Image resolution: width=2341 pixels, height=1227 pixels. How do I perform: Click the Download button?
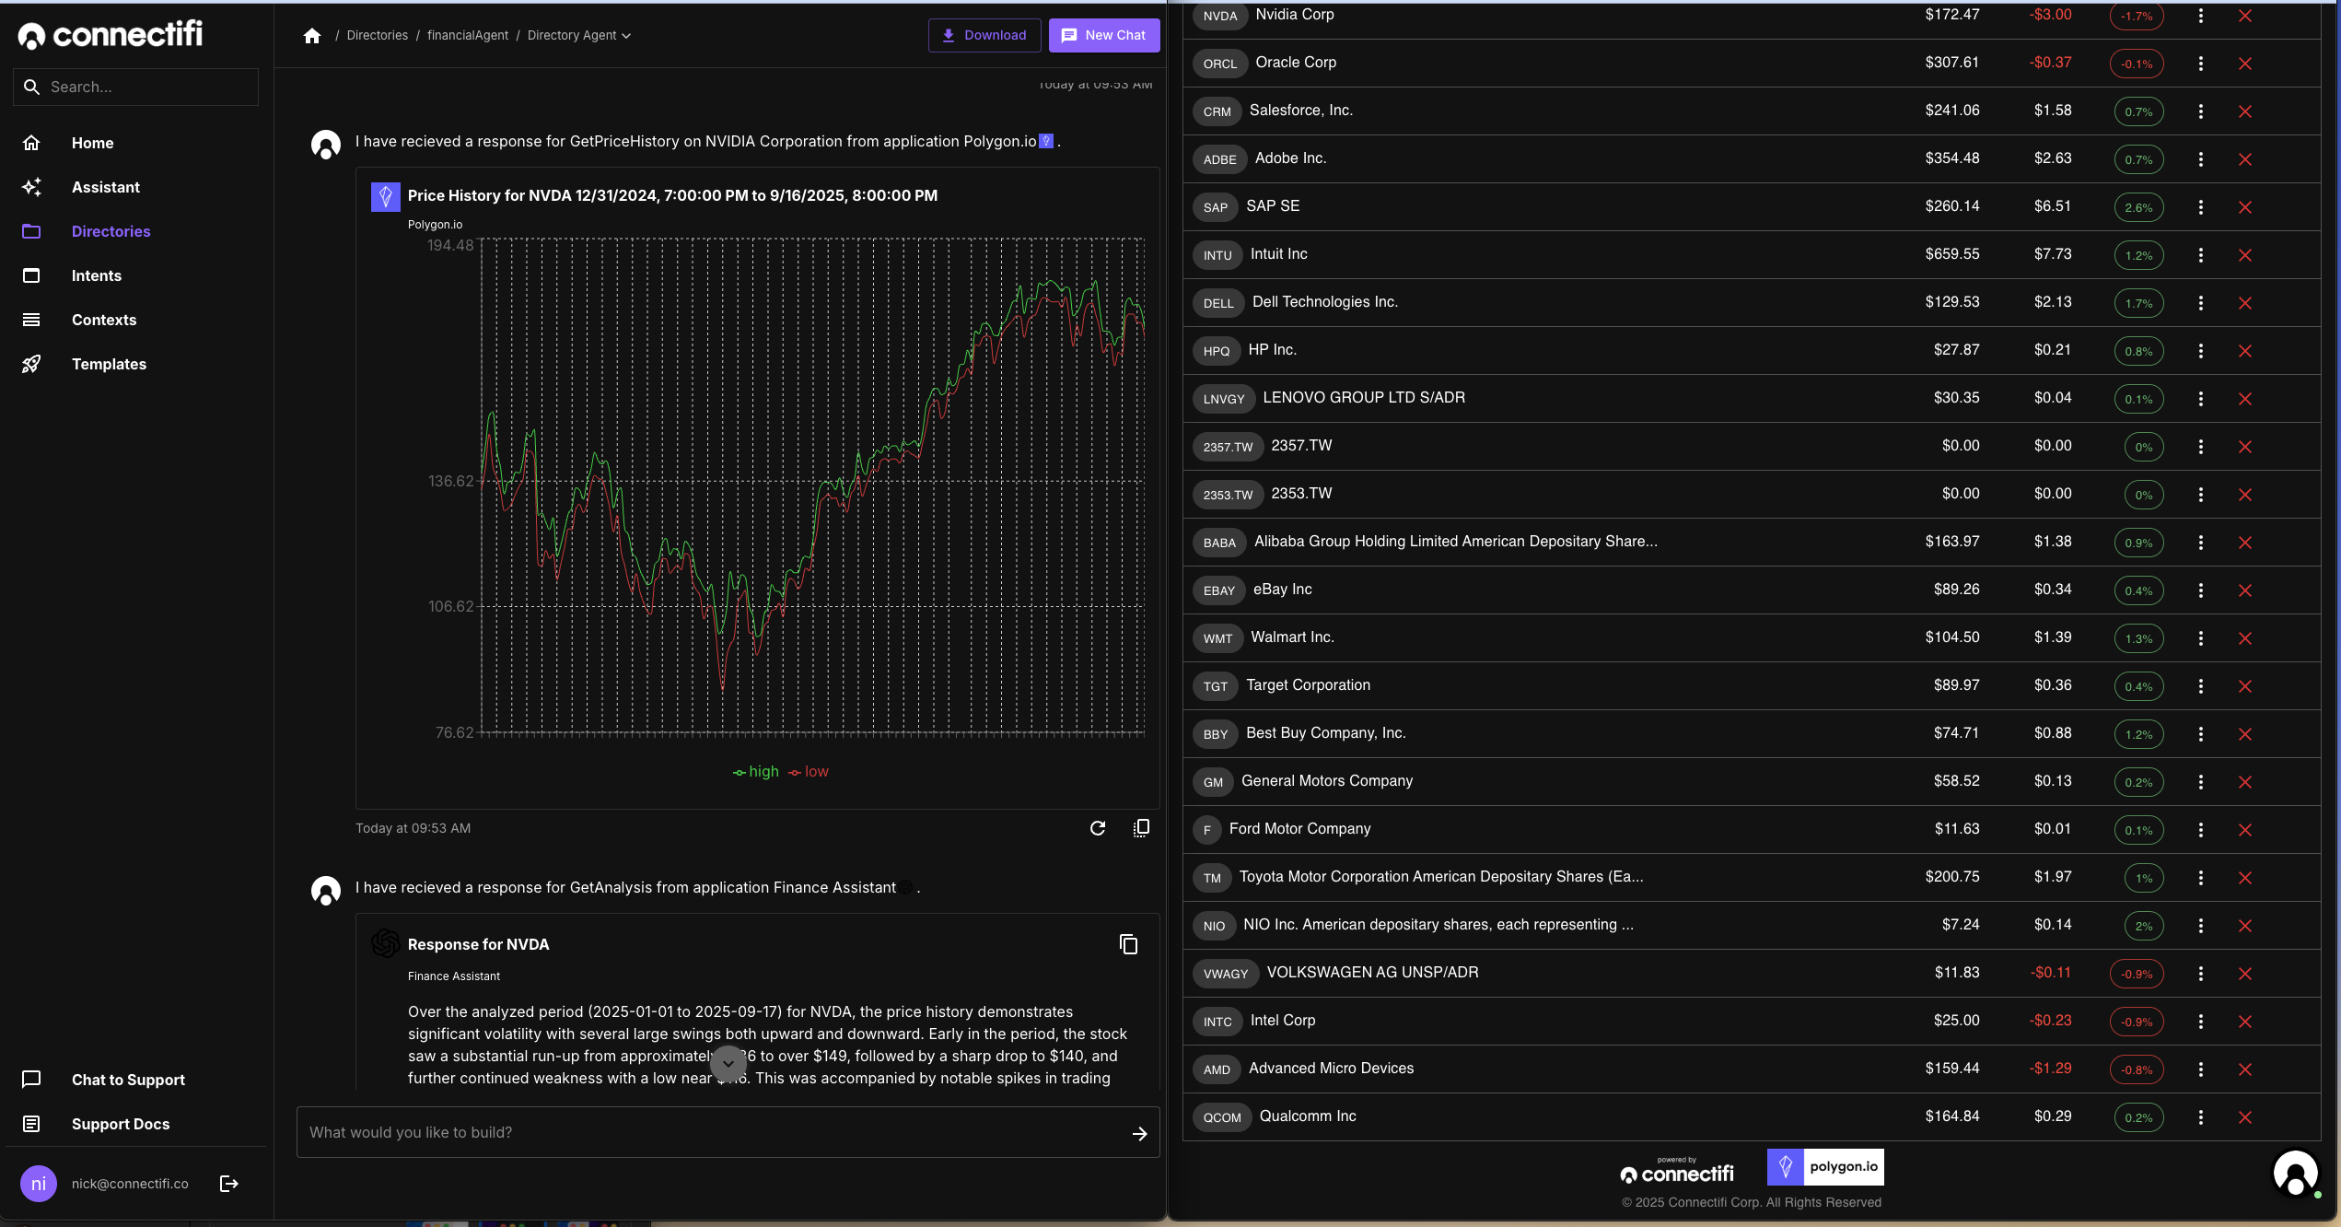coord(984,36)
